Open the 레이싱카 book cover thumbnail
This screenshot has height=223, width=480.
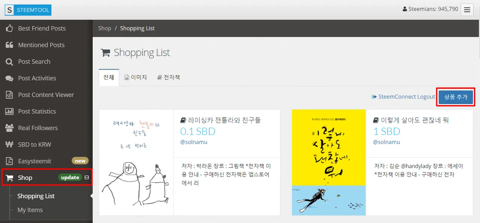click(136, 163)
